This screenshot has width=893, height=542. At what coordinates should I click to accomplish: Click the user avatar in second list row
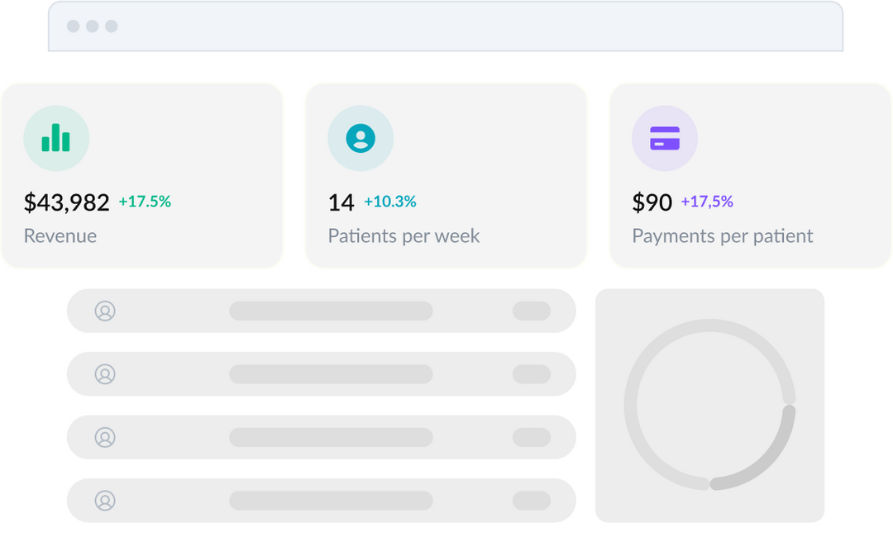105,374
